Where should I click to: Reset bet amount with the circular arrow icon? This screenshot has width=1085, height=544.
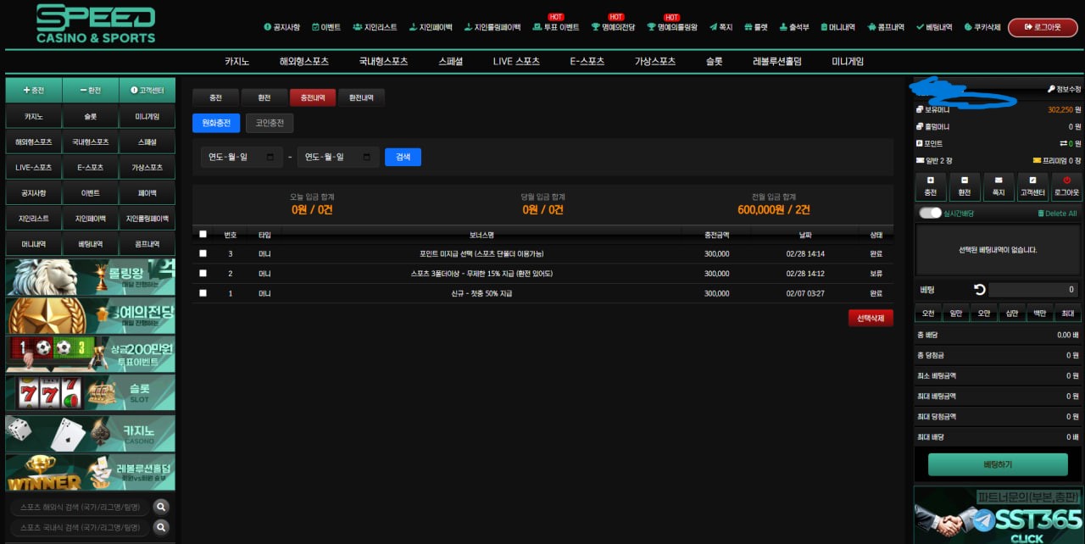(x=980, y=290)
